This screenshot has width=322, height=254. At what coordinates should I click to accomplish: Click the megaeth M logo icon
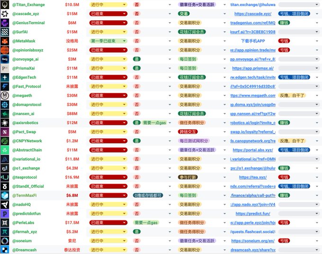coord(5,95)
